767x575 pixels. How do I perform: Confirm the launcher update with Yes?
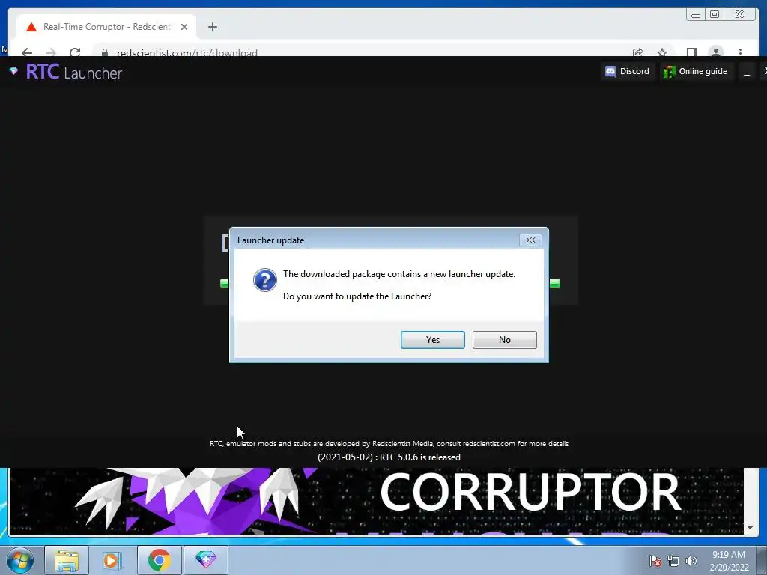(x=432, y=340)
